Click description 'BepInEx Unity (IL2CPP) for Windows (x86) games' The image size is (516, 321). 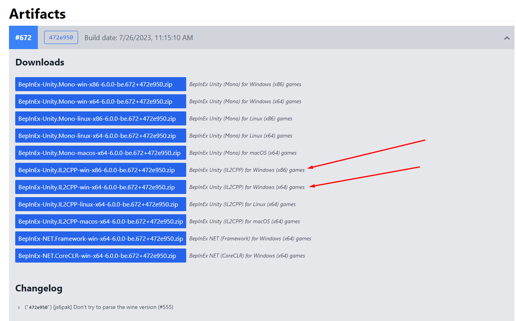[x=247, y=170]
